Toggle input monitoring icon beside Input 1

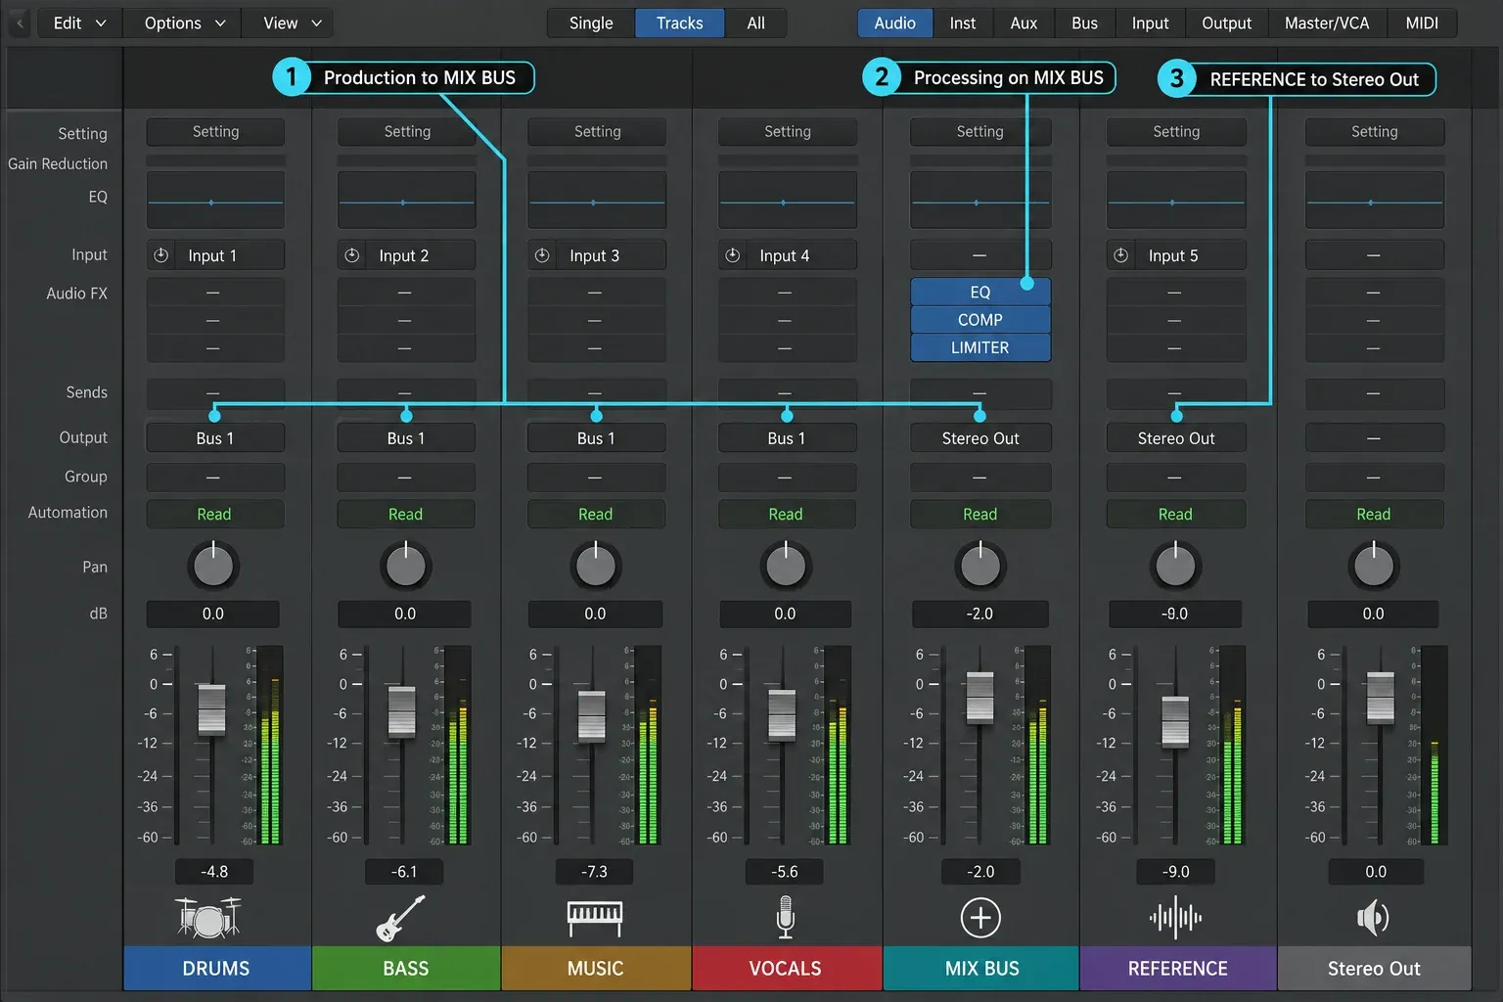click(161, 255)
